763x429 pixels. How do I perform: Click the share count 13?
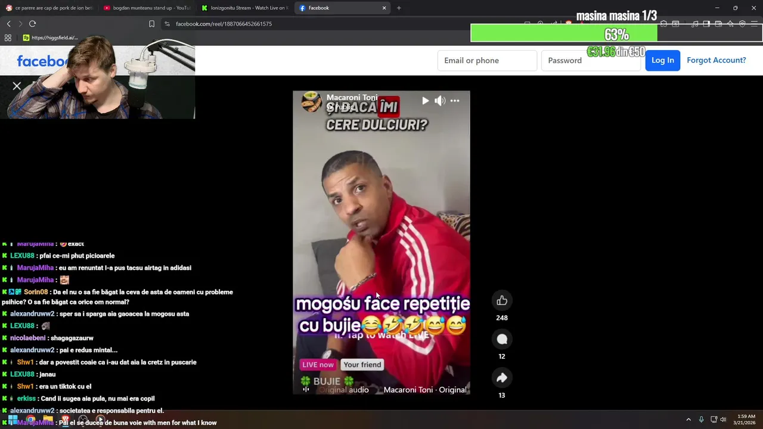pos(502,395)
